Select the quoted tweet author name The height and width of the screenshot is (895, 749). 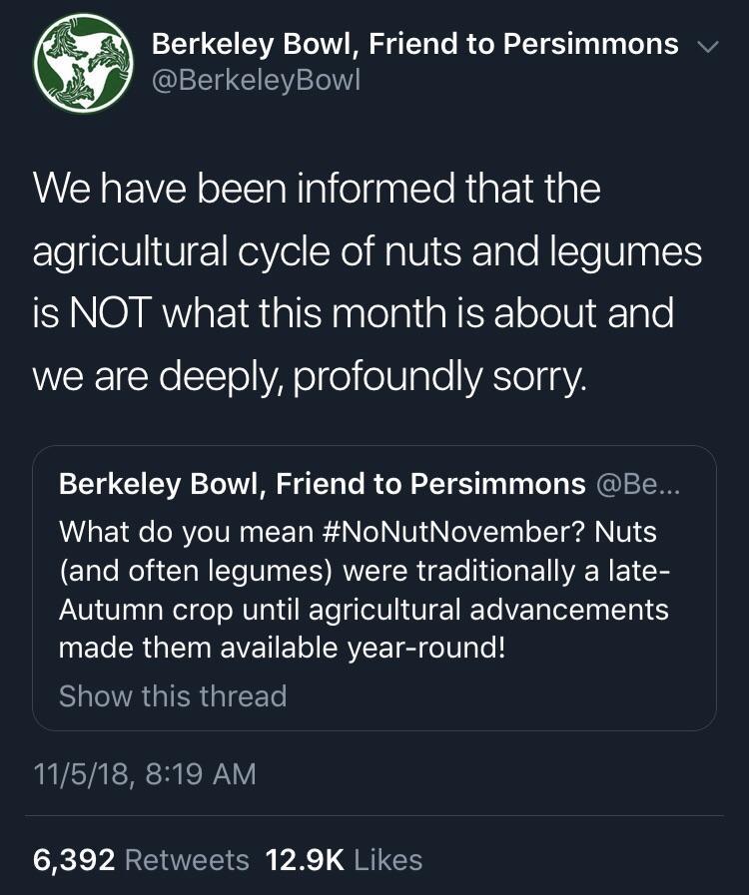322,484
